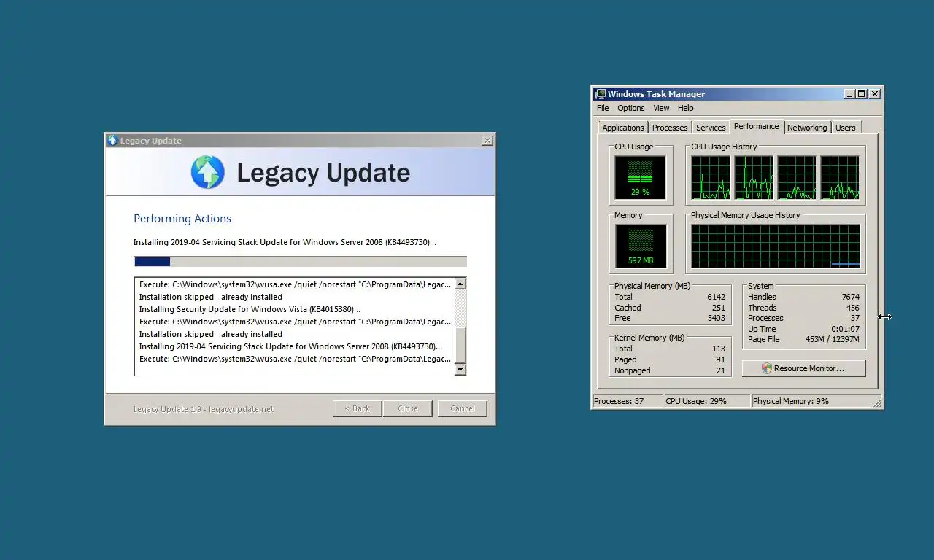Click Physical Memory Total value 6142
This screenshot has width=934, height=560.
(x=716, y=297)
